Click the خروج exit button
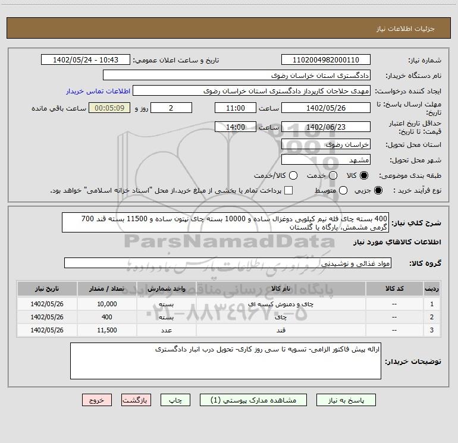 (x=98, y=401)
